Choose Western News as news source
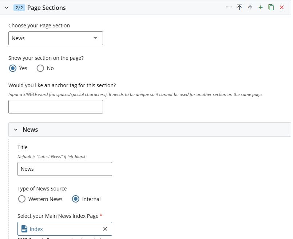 (x=22, y=199)
